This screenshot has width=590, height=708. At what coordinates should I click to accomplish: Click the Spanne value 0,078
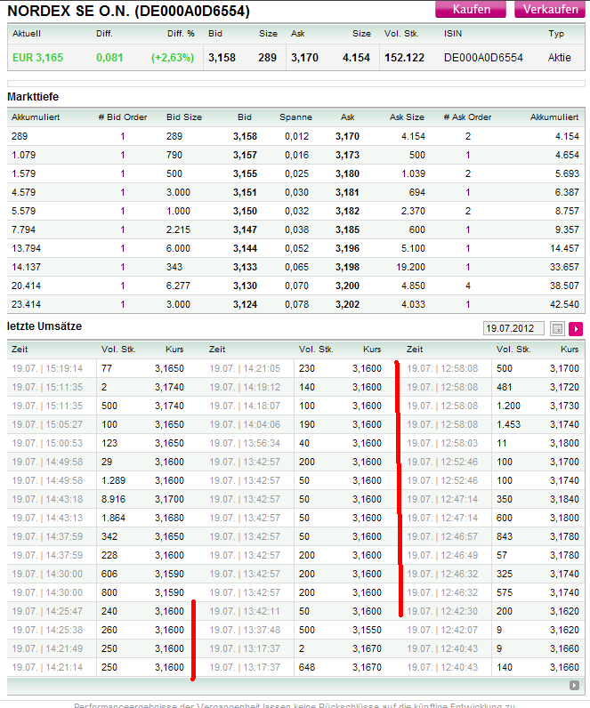(x=296, y=305)
